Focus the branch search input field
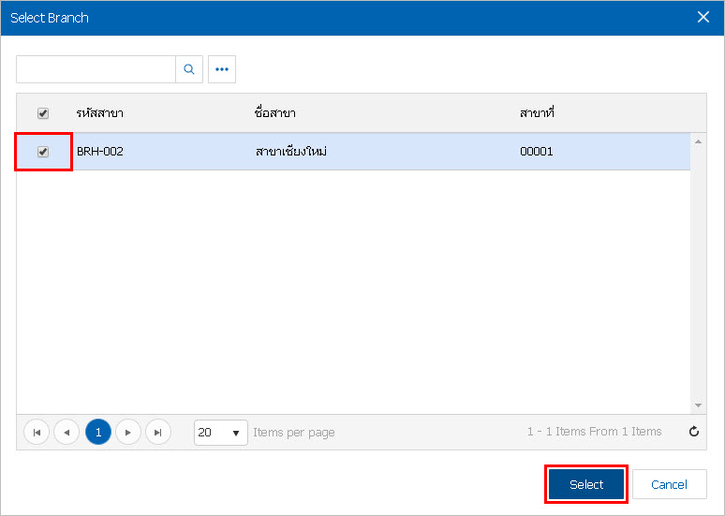The height and width of the screenshot is (516, 725). (96, 69)
